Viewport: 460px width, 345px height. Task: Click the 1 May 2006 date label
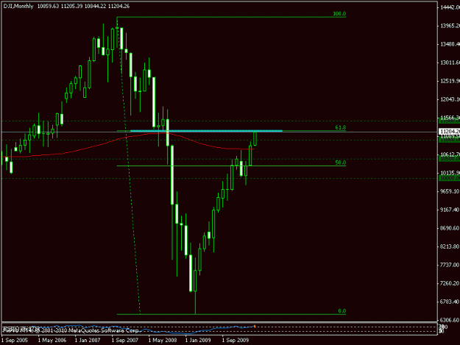pos(52,341)
